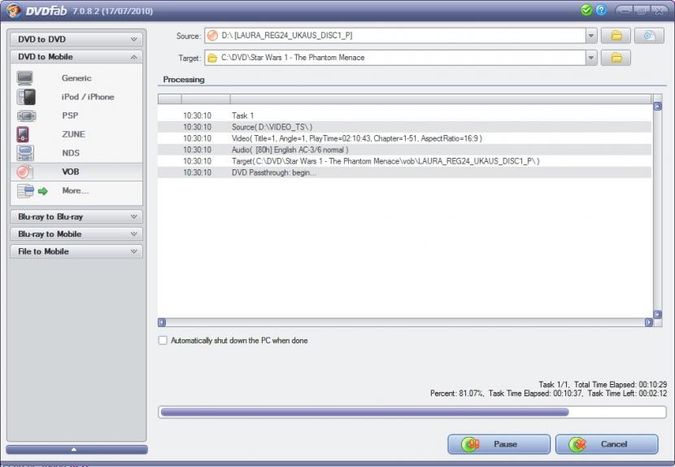Viewport: 675px width, 467px height.
Task: Select iPod / iPhone profile
Action: coord(88,97)
